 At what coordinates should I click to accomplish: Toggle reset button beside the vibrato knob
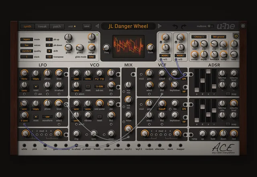(x=100, y=117)
